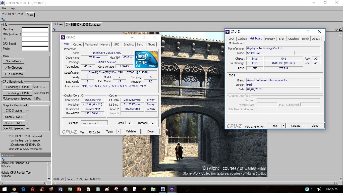The image size is (343, 193).
Task: Click the Intel Core 2 Duo logo
Action: pyautogui.click(x=146, y=59)
